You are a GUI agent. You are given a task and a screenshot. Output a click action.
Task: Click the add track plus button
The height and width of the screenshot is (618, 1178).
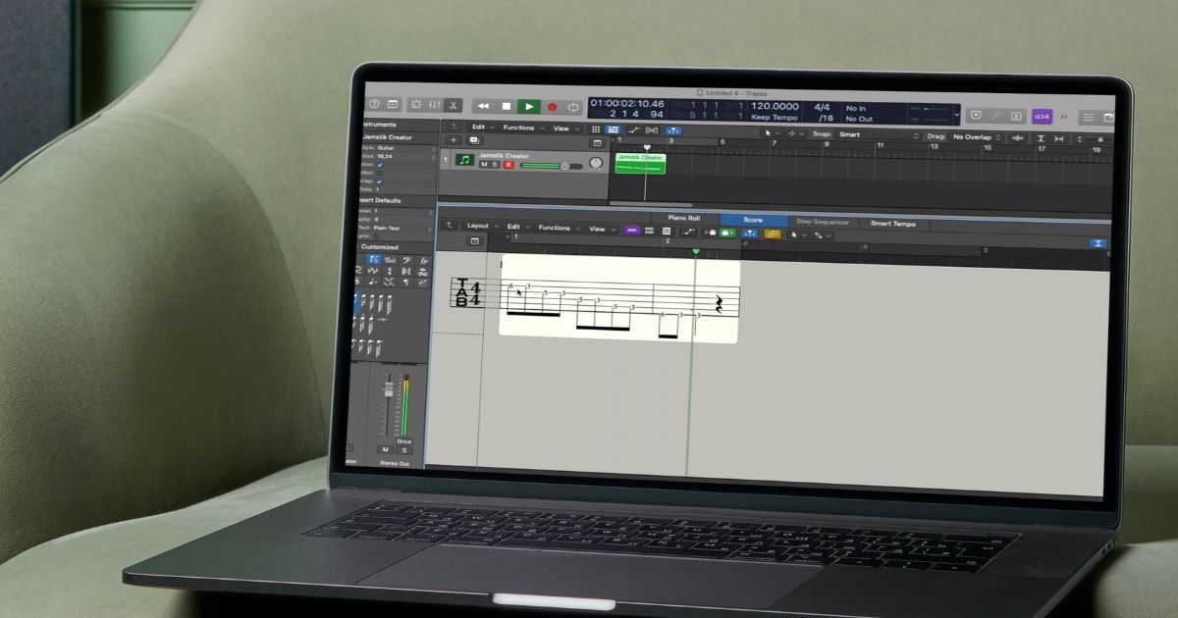pos(454,140)
